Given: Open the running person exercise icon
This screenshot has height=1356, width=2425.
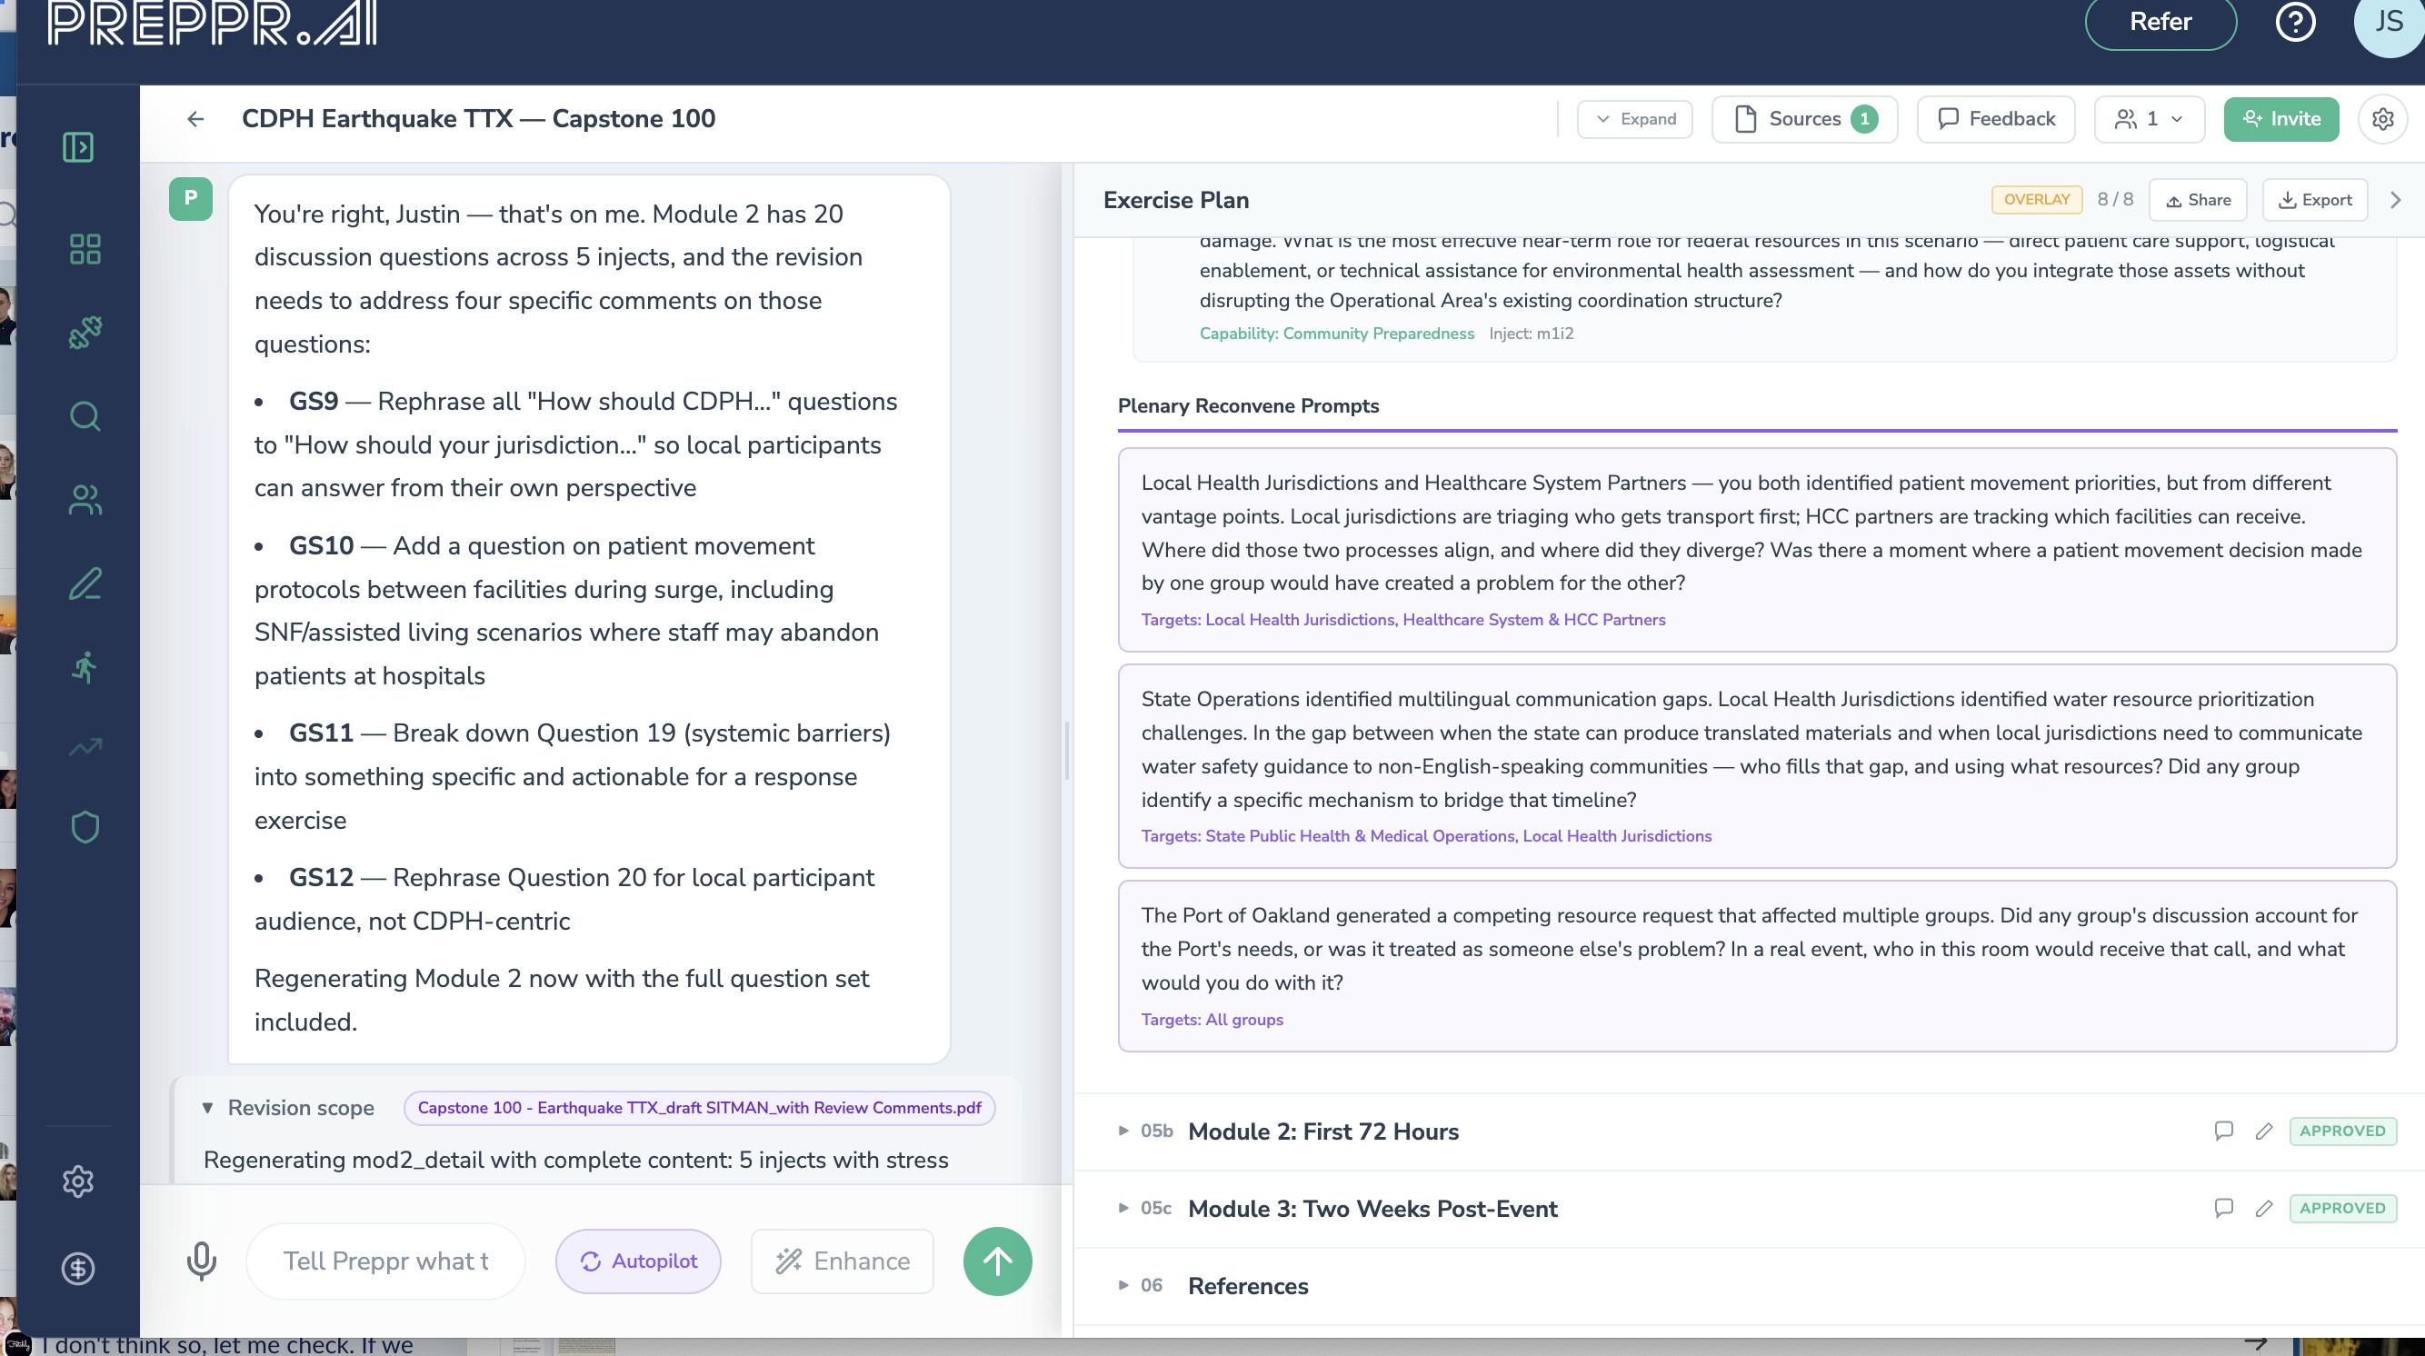Looking at the screenshot, I should point(85,667).
